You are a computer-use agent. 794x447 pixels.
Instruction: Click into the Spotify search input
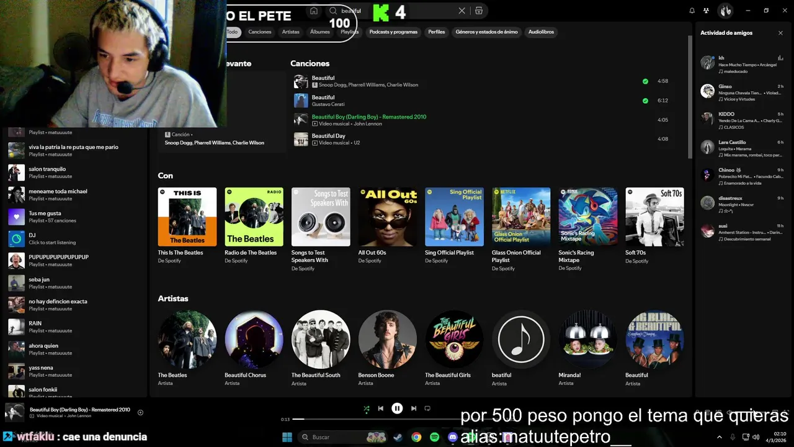point(397,11)
